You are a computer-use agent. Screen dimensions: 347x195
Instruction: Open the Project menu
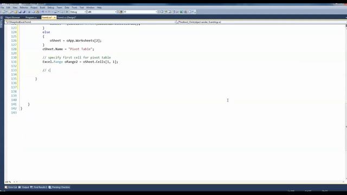tap(34, 8)
